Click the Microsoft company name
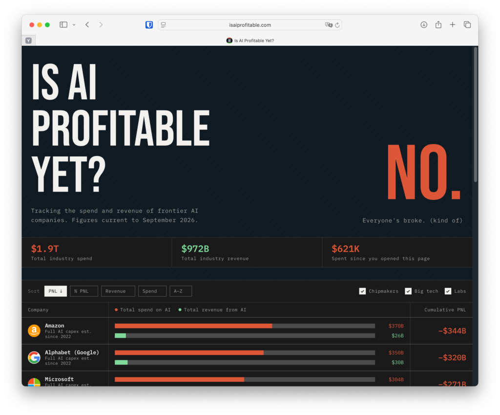This screenshot has width=500, height=415. (59, 379)
